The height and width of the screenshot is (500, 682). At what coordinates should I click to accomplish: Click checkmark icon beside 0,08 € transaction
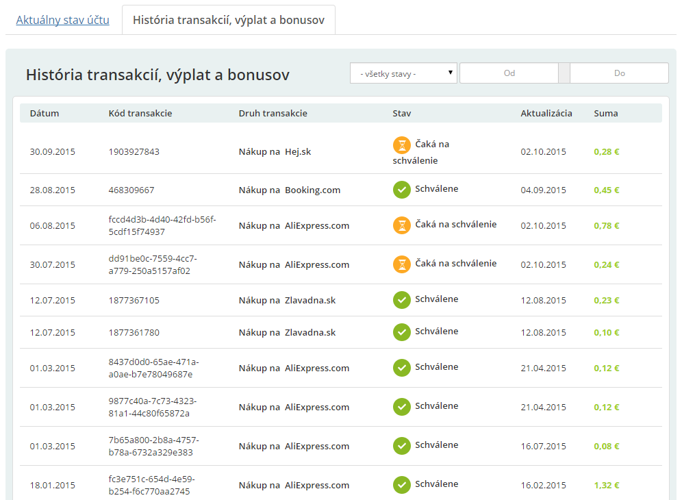point(401,446)
